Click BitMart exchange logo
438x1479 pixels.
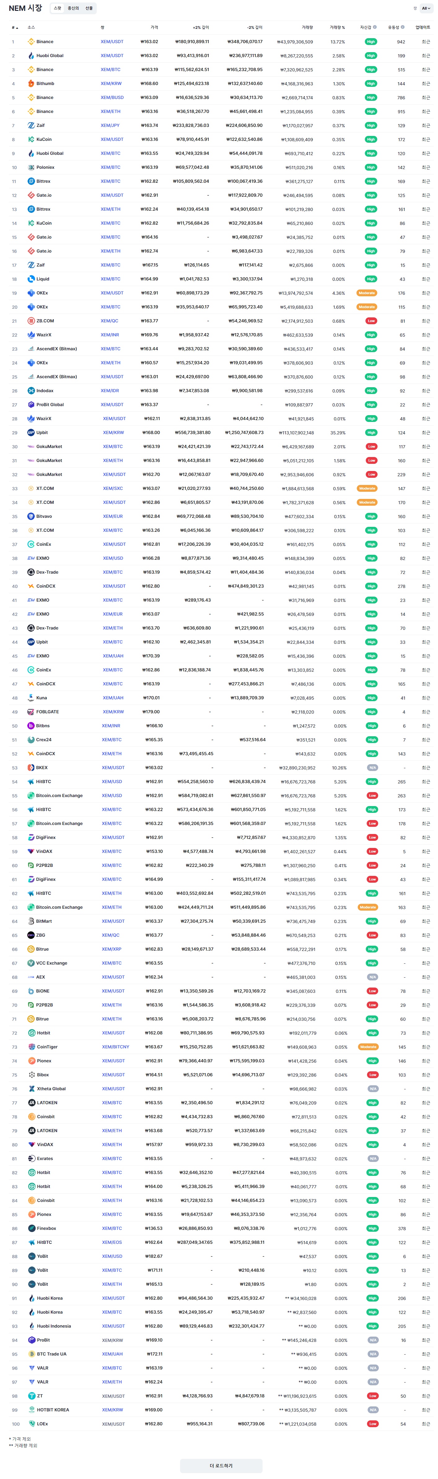(31, 921)
